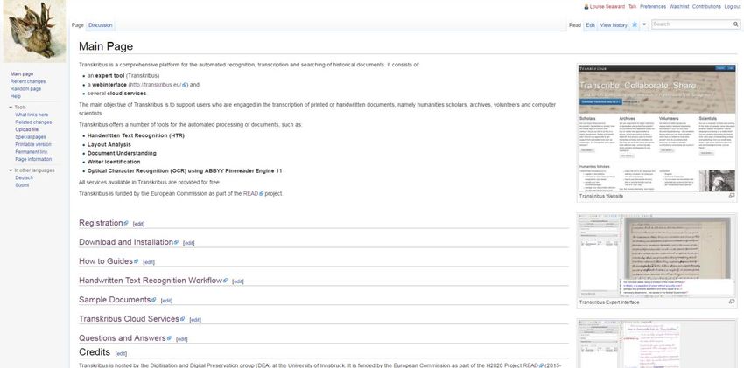
Task: Enlarge the Transkribus Expert Interface thumbnail icon
Action: tap(732, 302)
